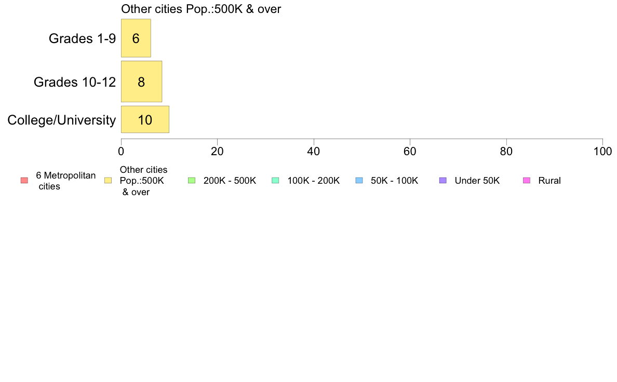Screen dimensions: 617x382
Task: Toggle the Rural legend text label
Action: pos(549,181)
